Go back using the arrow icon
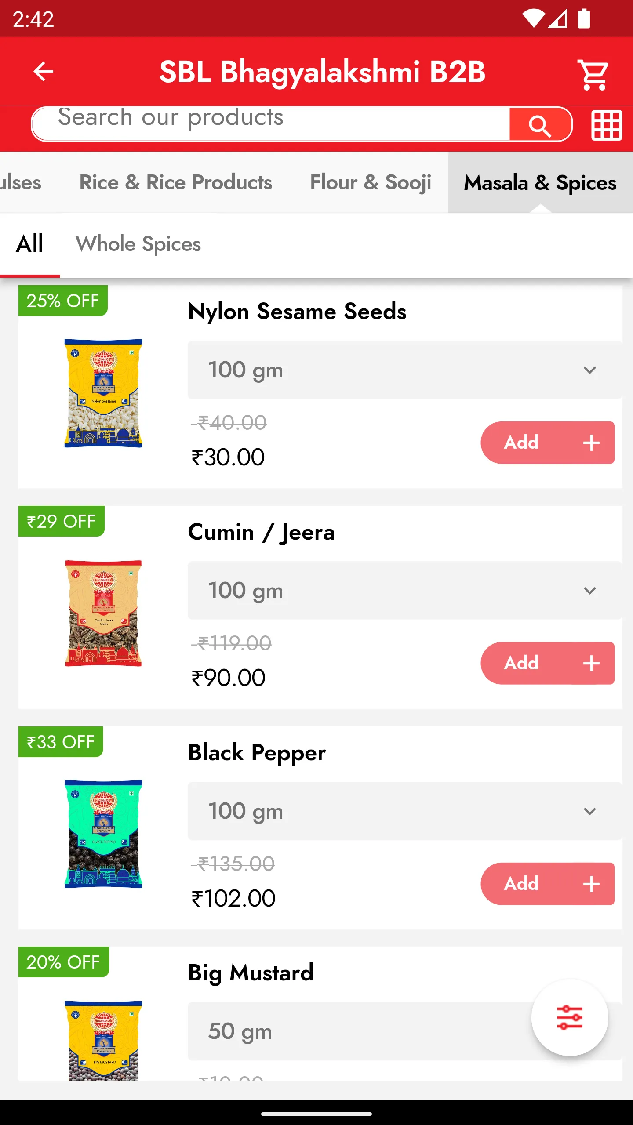This screenshot has height=1125, width=633. [x=43, y=72]
